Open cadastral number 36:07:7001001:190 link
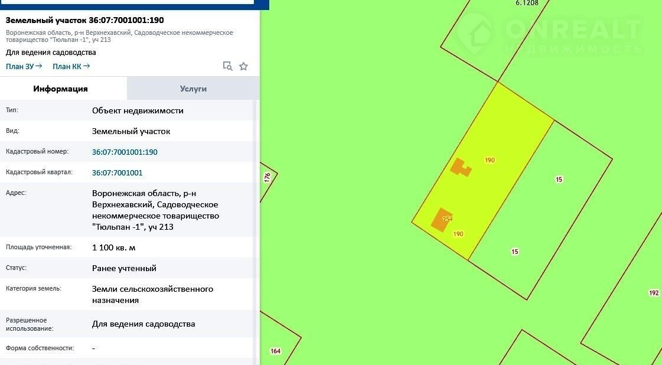 click(125, 152)
